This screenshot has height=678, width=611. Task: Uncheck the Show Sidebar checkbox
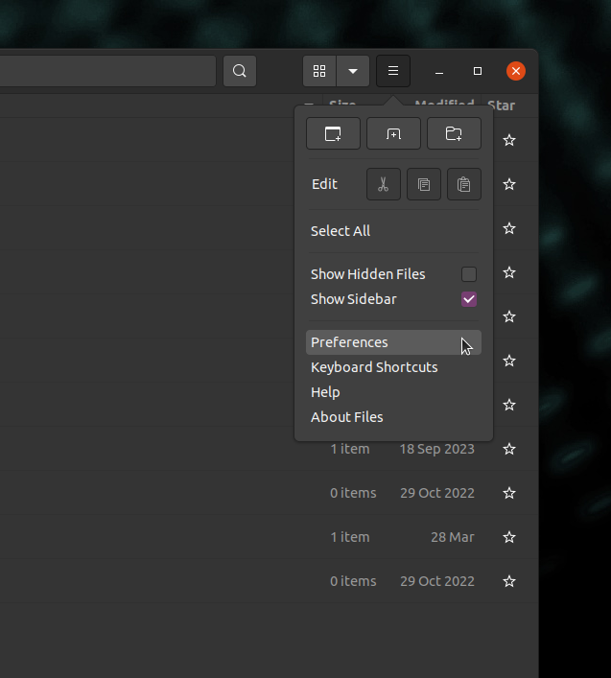[469, 299]
